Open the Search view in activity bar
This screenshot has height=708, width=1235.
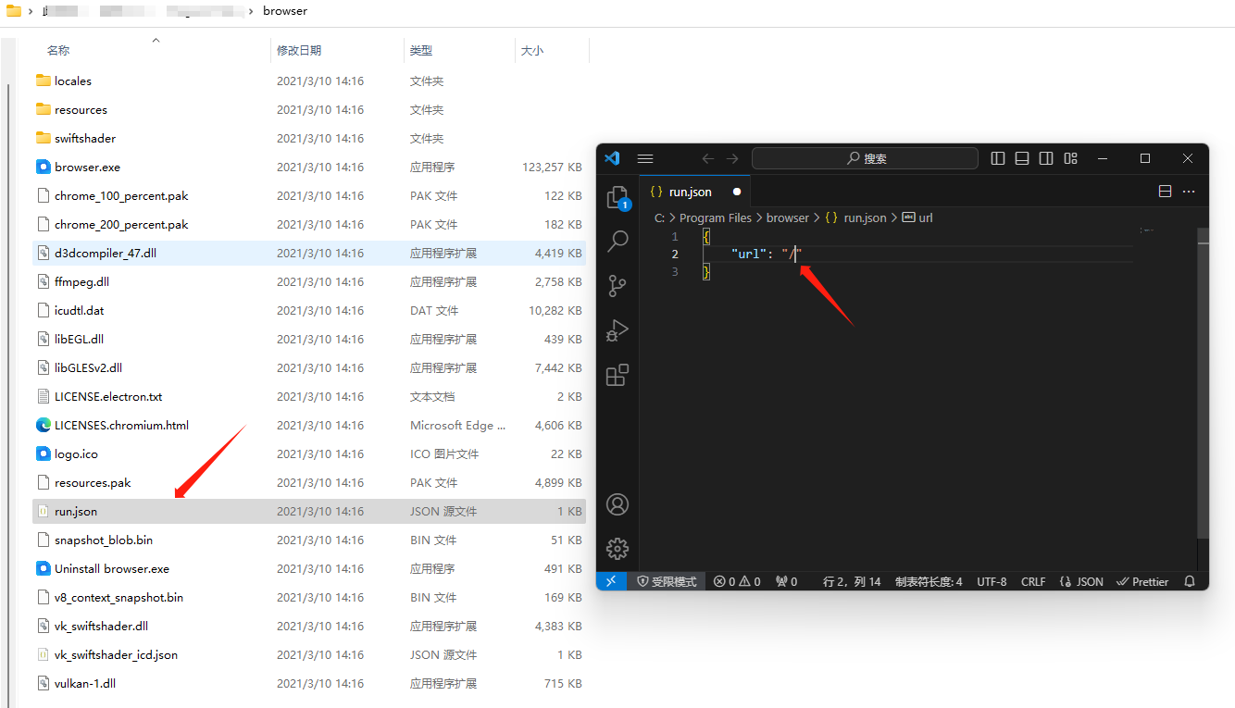coord(617,242)
